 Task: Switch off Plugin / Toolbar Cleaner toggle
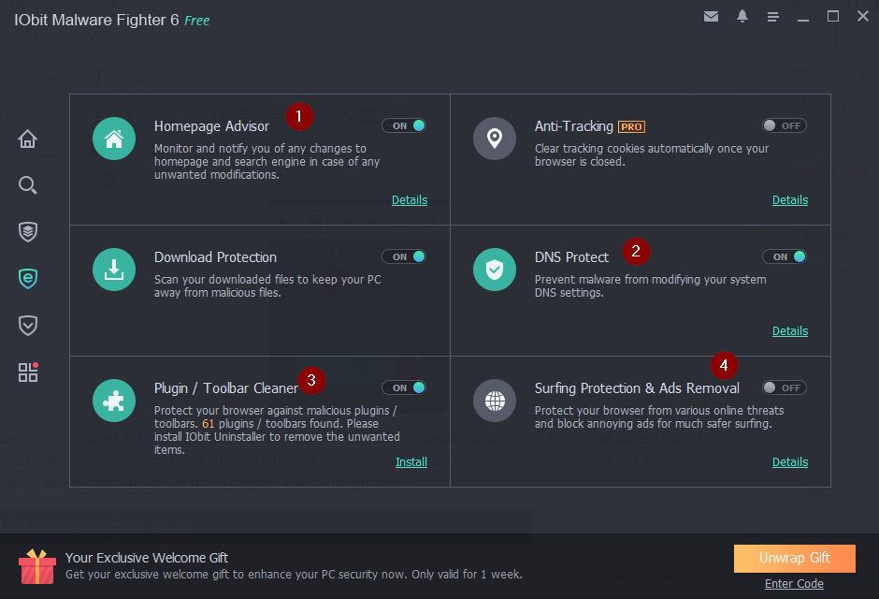[x=404, y=387]
